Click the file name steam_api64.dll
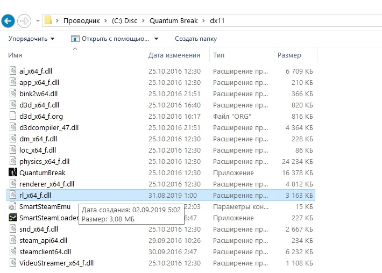The width and height of the screenshot is (382, 273). [44, 240]
